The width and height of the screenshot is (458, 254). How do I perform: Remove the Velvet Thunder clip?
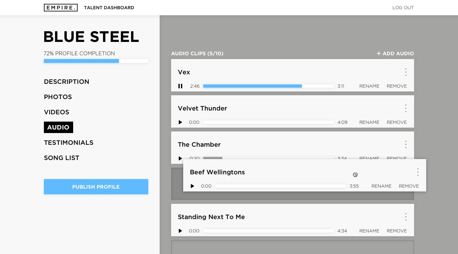(x=397, y=122)
